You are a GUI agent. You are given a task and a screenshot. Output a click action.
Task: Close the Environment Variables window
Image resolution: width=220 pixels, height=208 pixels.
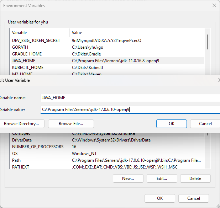(214, 5)
